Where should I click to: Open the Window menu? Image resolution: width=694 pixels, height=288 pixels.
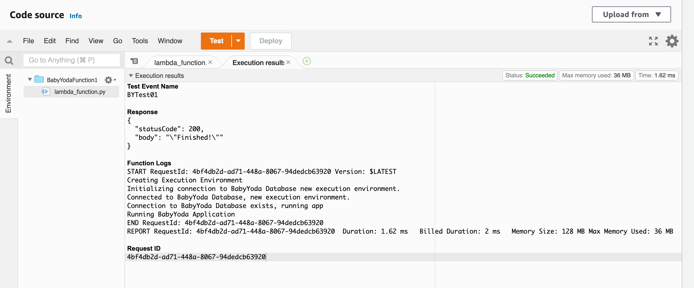[170, 41]
